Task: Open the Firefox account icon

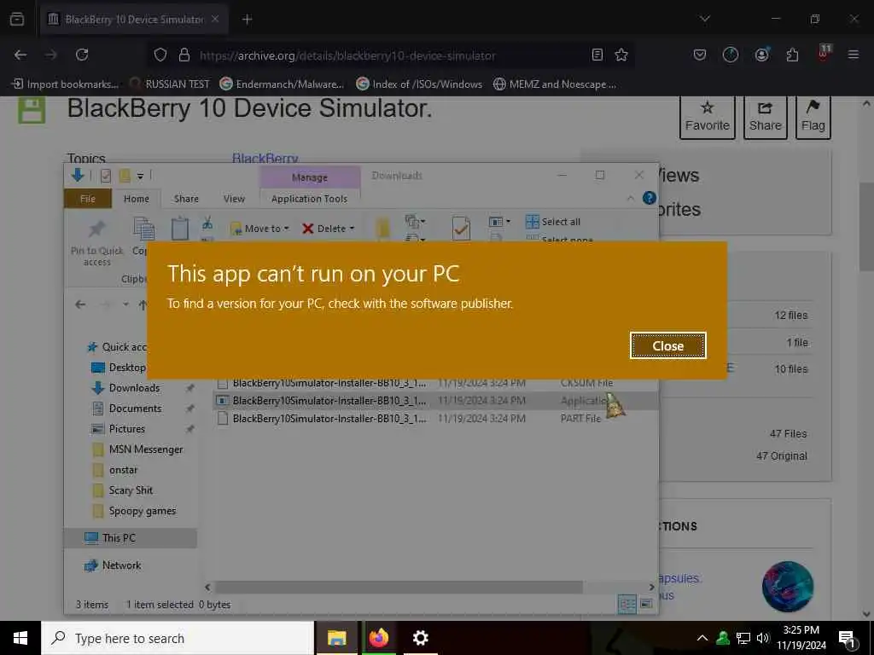Action: [x=761, y=55]
